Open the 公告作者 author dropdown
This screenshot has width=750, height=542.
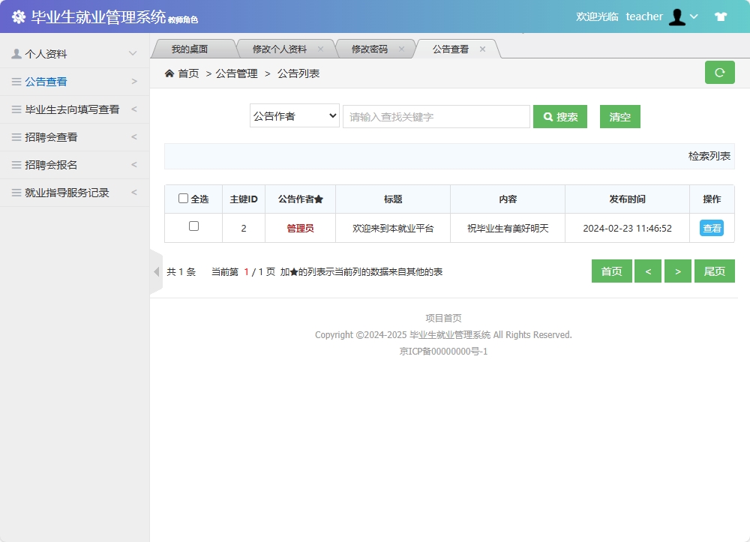click(x=294, y=116)
